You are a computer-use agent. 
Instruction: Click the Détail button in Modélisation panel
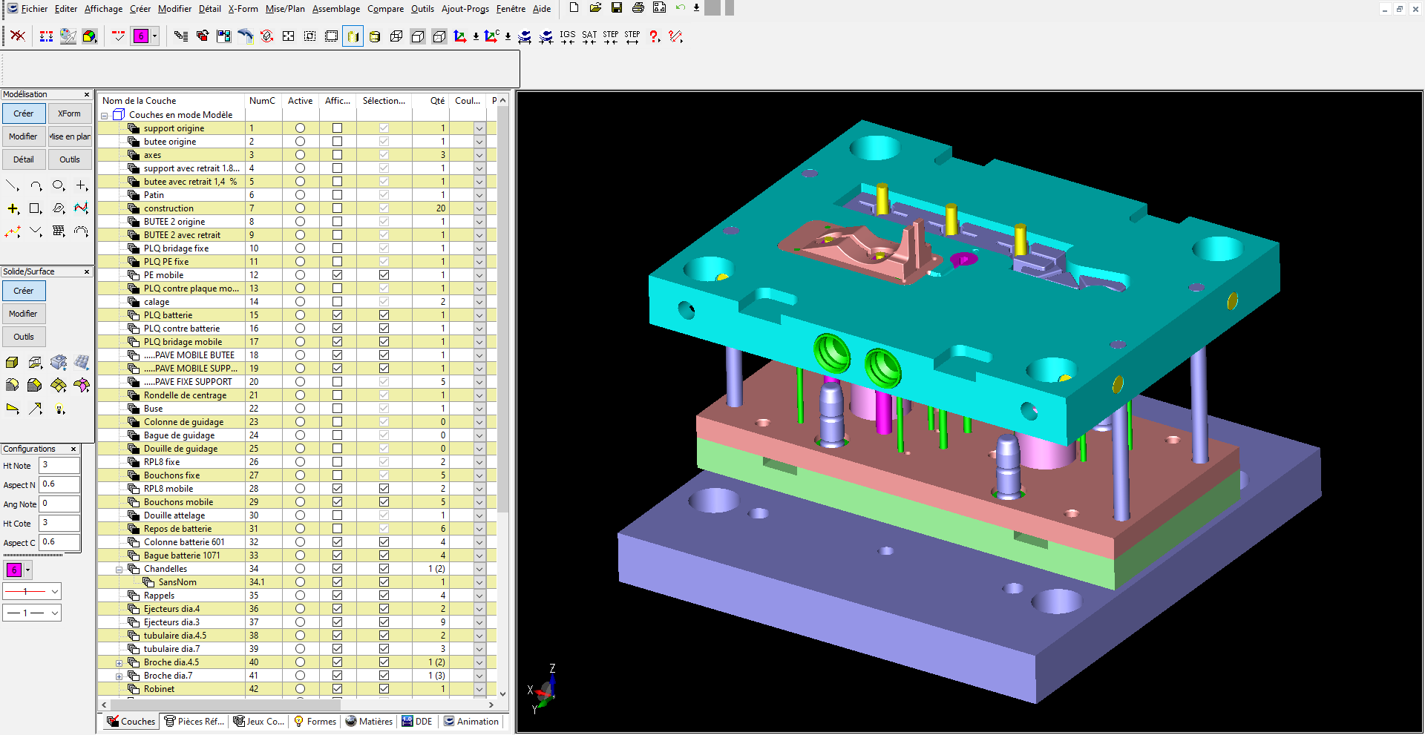(x=23, y=159)
